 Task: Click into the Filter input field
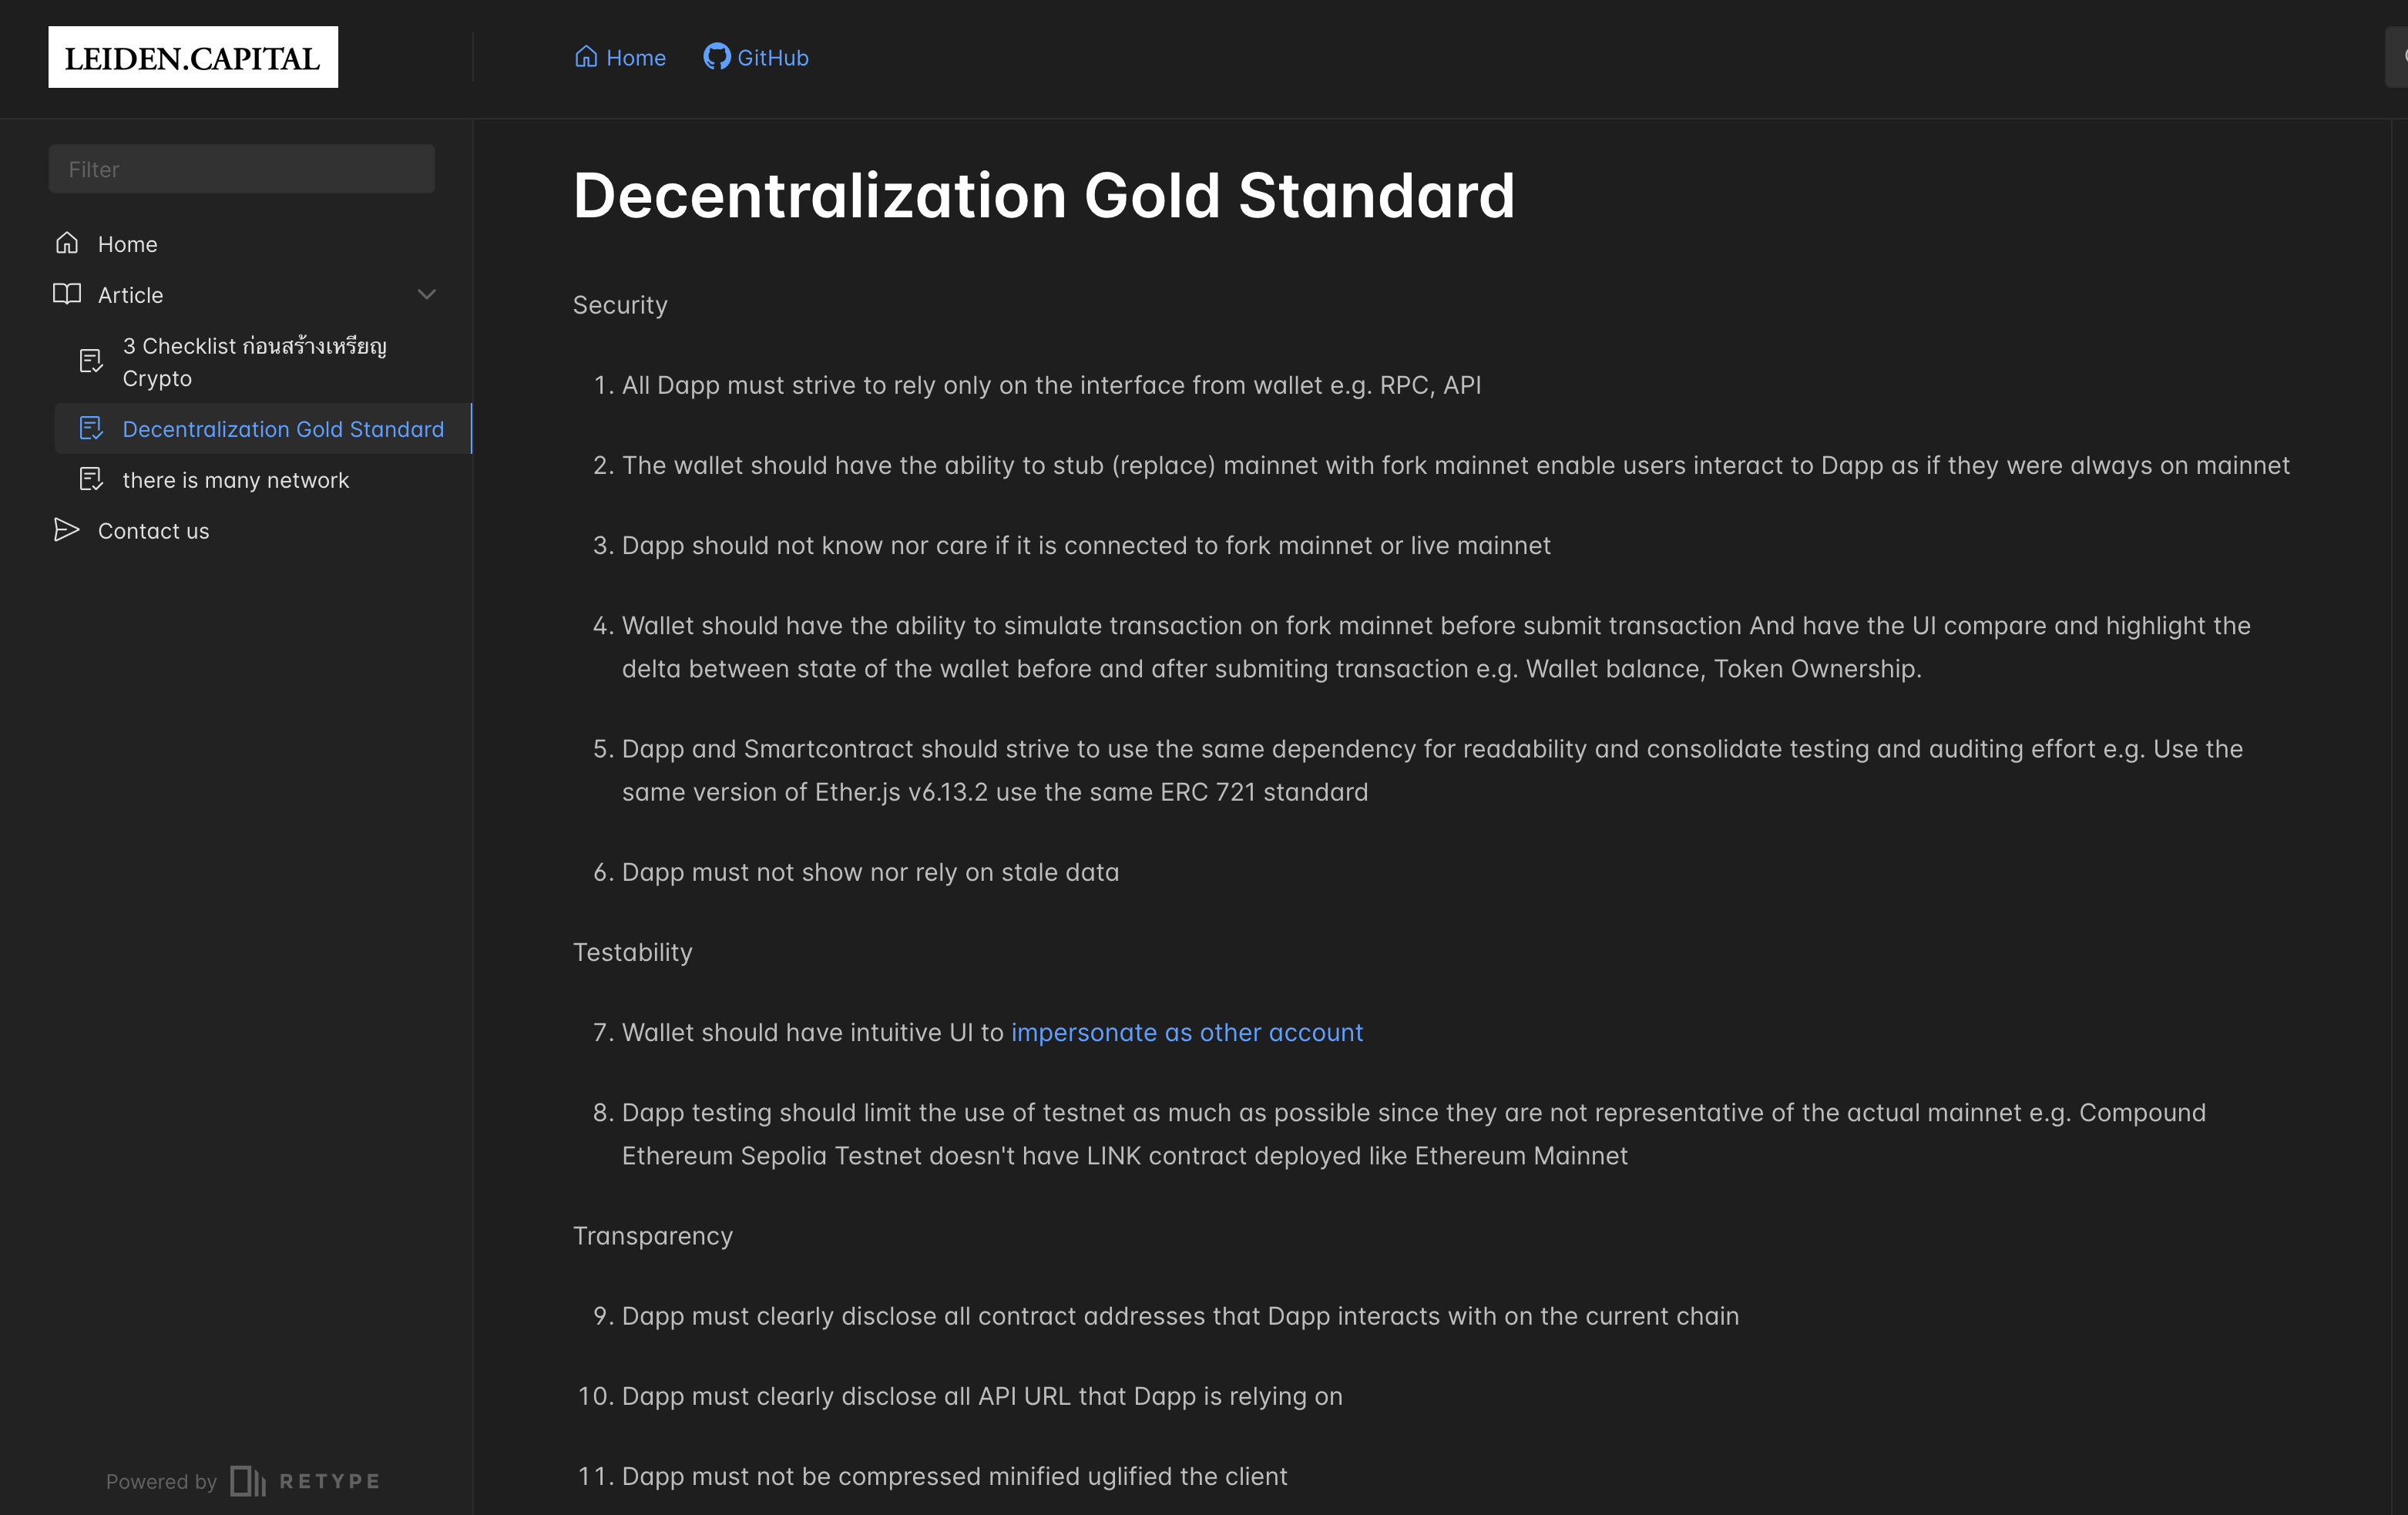pyautogui.click(x=242, y=169)
